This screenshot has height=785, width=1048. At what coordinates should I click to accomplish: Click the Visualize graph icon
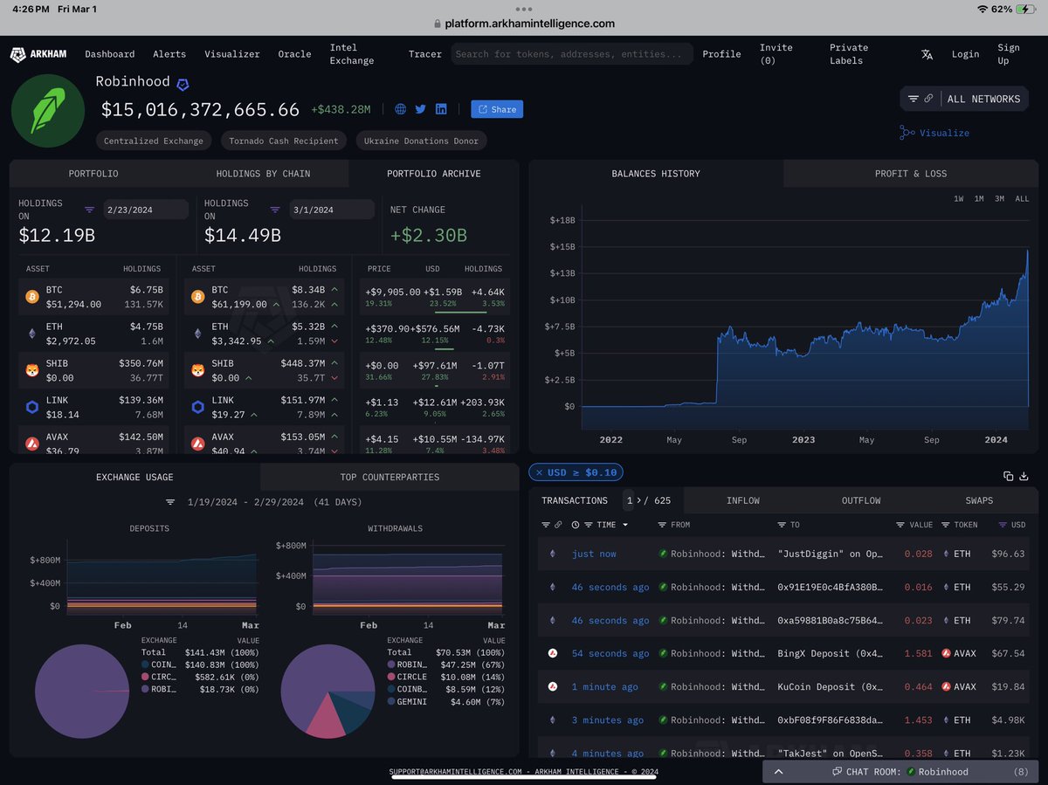click(x=907, y=133)
